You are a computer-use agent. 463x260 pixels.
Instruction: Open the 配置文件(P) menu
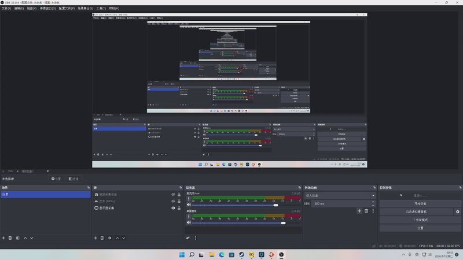[67, 8]
